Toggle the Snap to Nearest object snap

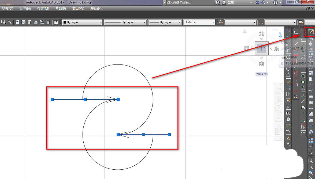303,120
